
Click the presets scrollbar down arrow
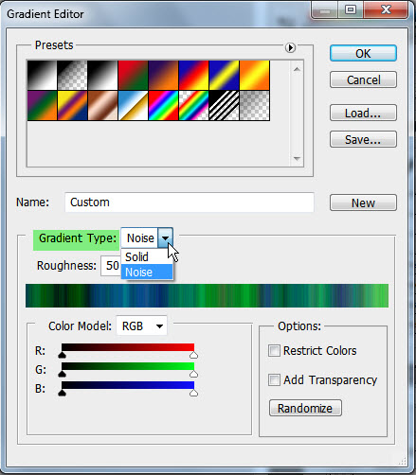click(297, 158)
